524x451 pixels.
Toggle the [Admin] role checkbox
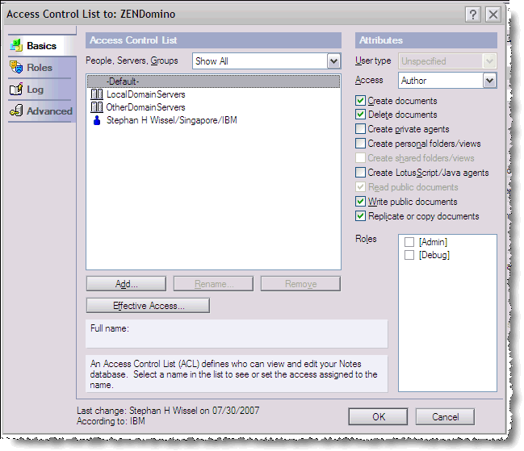pyautogui.click(x=409, y=242)
